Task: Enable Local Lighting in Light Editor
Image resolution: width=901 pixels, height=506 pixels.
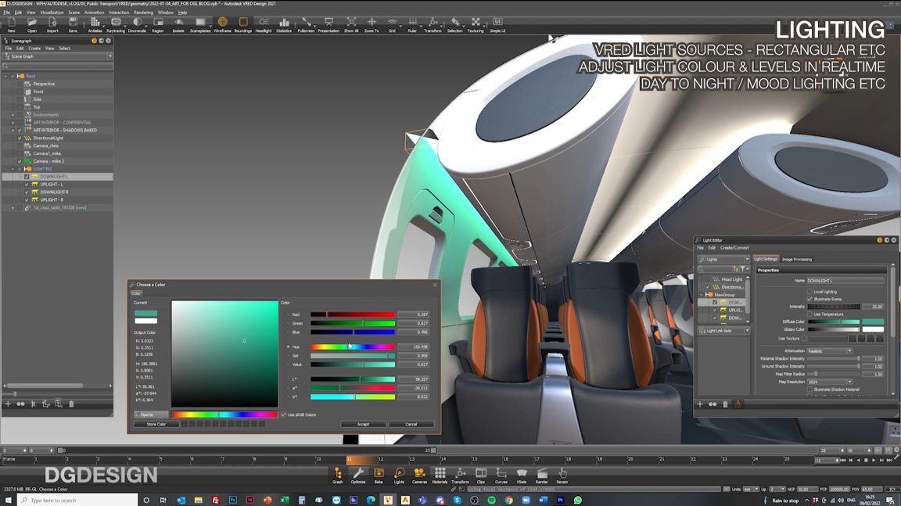Action: click(810, 291)
